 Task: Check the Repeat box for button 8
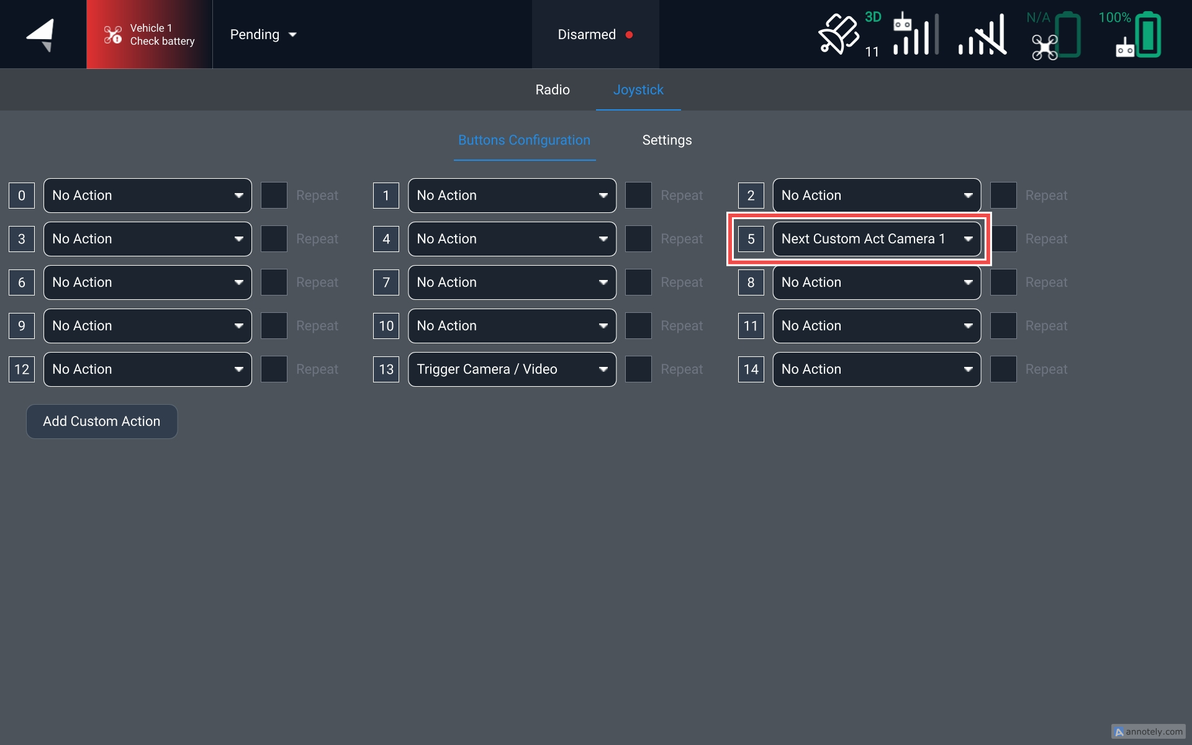pos(1003,282)
